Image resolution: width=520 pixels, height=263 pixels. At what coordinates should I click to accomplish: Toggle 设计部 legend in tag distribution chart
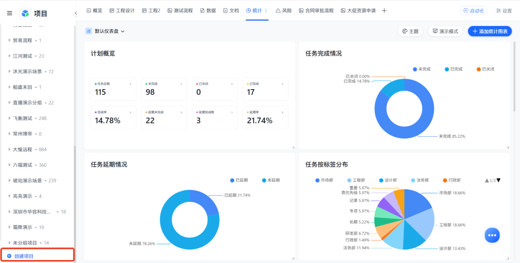pyautogui.click(x=388, y=181)
